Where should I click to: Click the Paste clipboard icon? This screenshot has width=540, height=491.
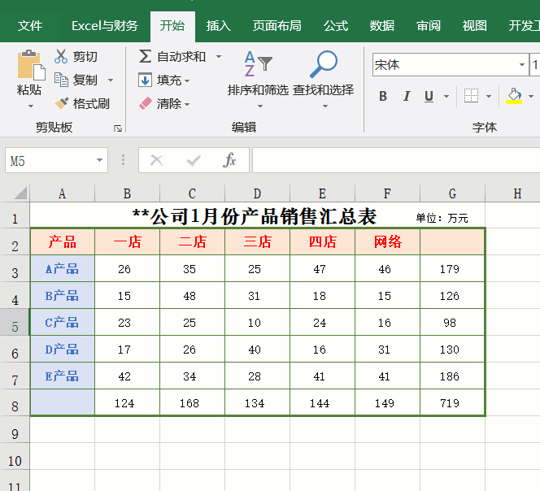[30, 67]
